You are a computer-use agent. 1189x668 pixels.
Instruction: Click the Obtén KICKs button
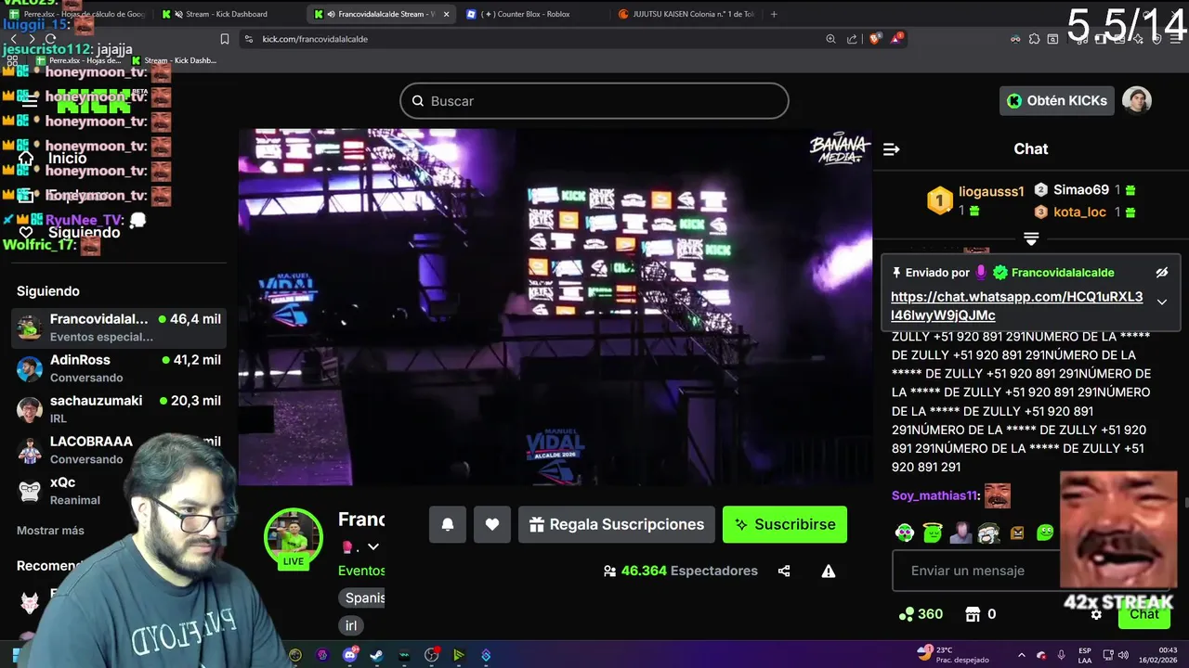click(x=1057, y=100)
